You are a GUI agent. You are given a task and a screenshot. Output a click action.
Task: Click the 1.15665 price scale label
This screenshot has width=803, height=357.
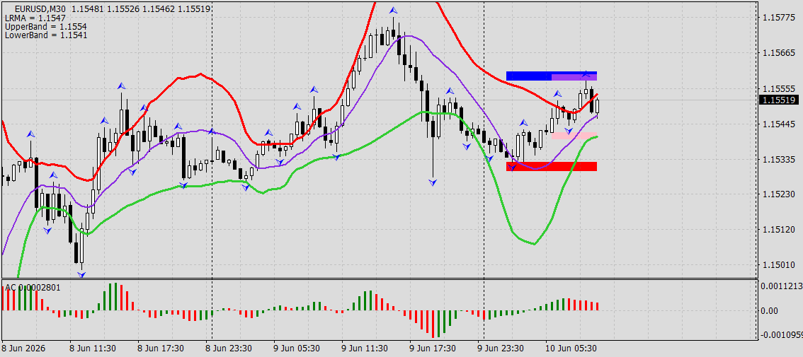[778, 53]
